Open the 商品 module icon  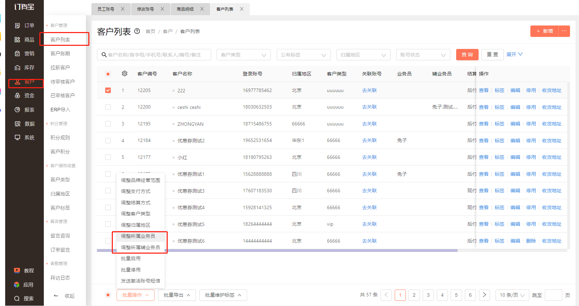[x=17, y=40]
